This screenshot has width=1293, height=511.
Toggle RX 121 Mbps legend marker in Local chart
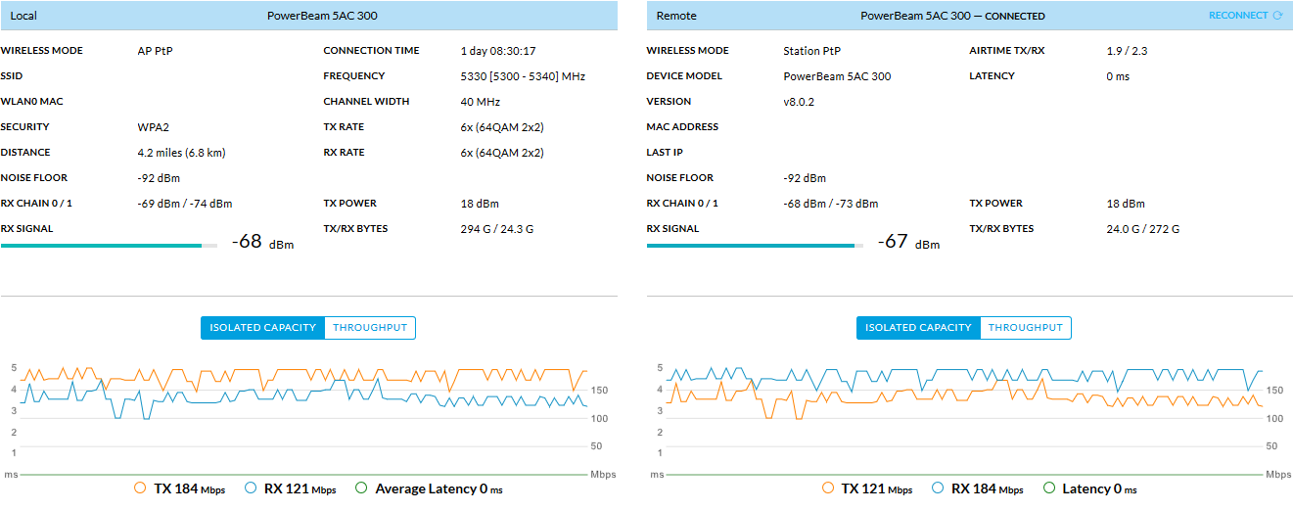tap(251, 488)
